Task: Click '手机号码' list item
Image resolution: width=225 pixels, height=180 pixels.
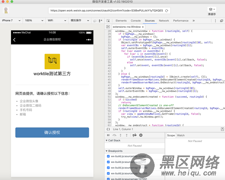Action: 26,110
